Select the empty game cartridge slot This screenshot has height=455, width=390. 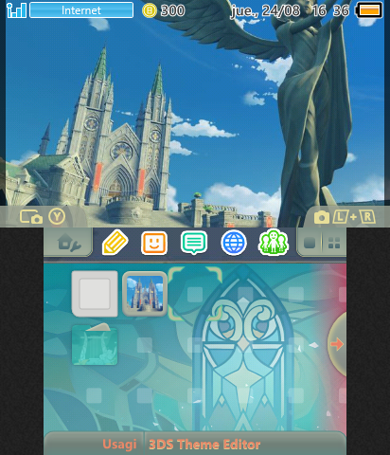[x=95, y=294]
